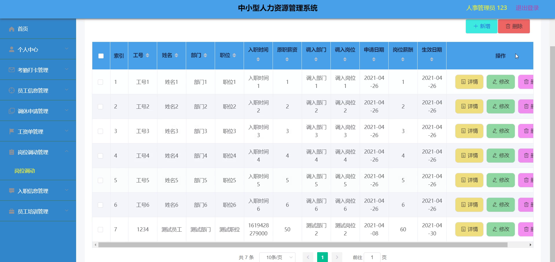This screenshot has width=555, height=262.
Task: Click the briefcase icon beside 员工培训管理
Action: click(12, 211)
